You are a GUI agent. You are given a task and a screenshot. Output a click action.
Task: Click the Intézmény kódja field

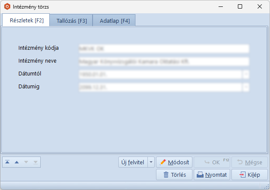pos(164,48)
